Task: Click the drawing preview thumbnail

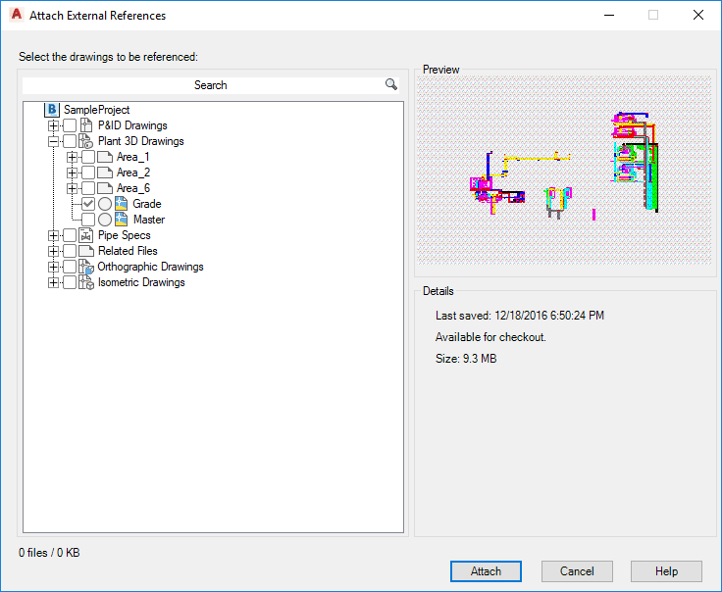Action: tap(564, 170)
